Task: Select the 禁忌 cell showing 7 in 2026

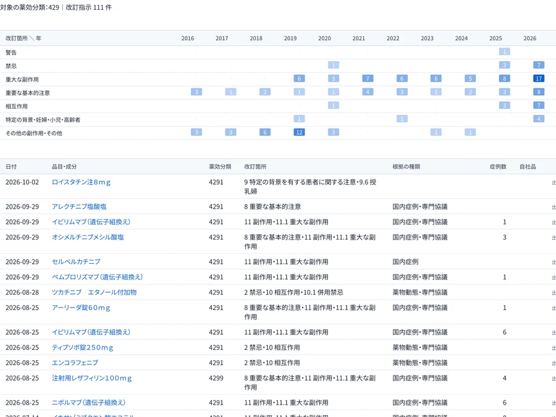Action: point(539,65)
